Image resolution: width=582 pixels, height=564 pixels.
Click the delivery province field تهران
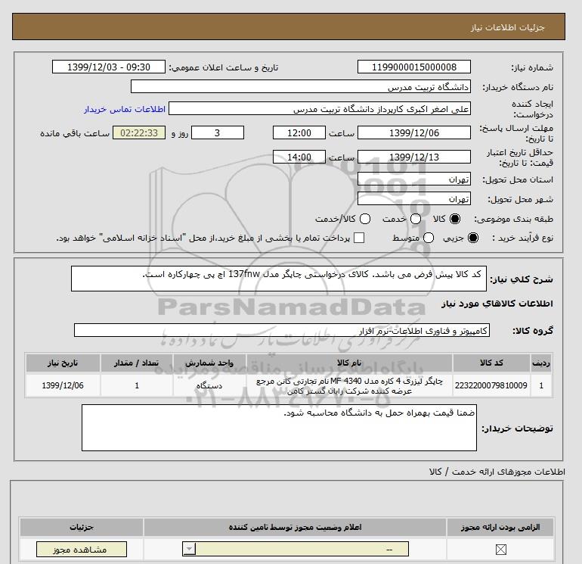[414, 179]
